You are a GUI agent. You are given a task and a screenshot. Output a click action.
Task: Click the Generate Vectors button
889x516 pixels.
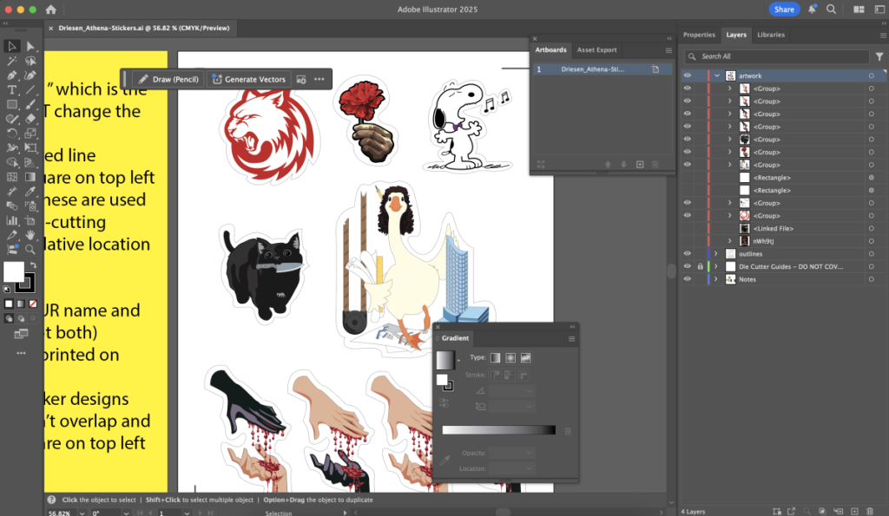(247, 79)
